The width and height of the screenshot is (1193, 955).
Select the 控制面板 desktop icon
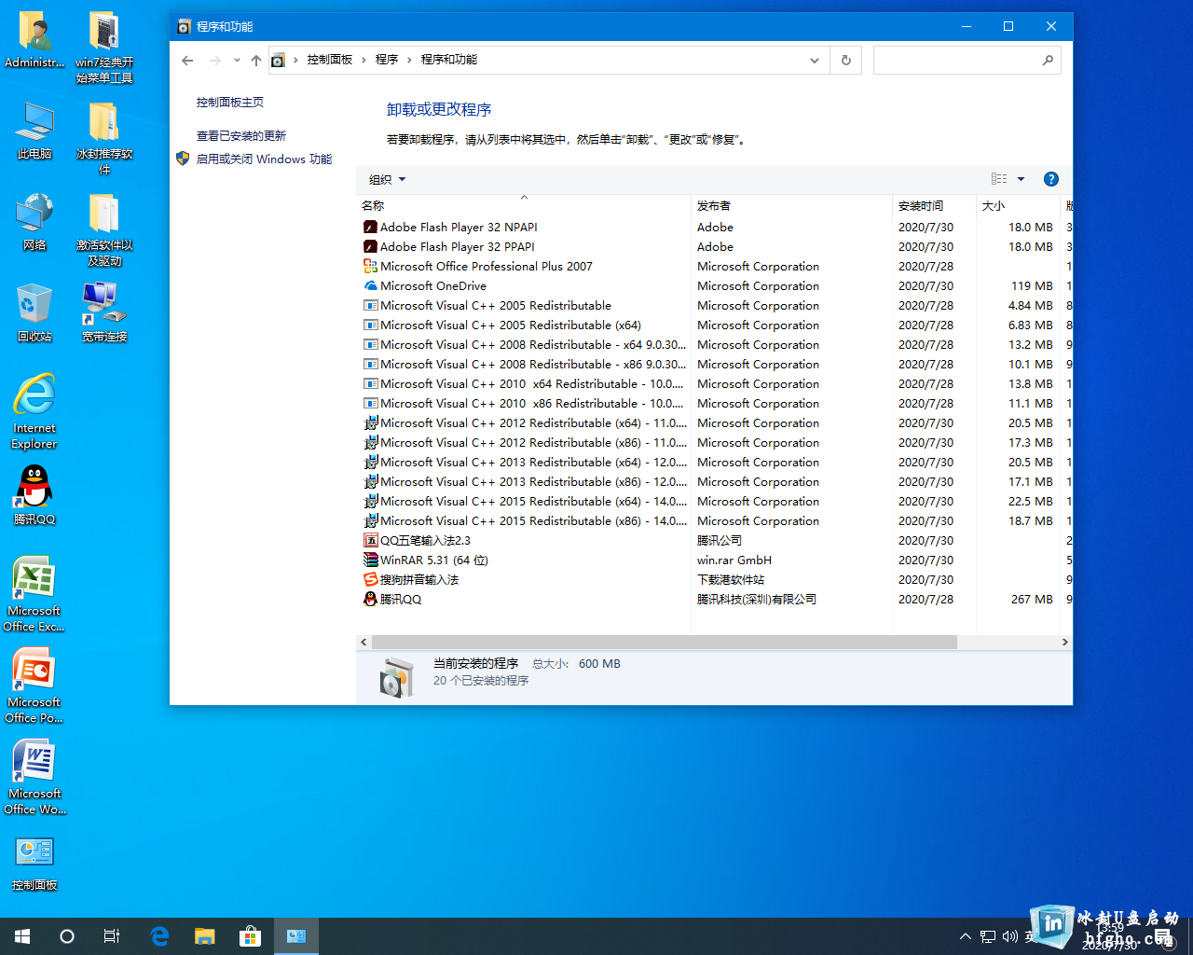click(x=34, y=864)
